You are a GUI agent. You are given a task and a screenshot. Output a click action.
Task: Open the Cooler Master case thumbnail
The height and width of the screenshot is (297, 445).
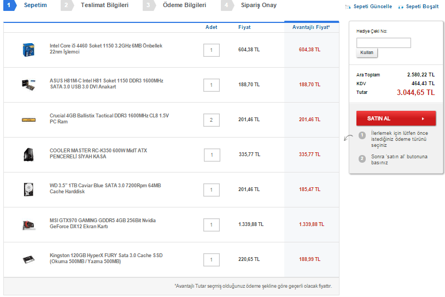(28, 155)
